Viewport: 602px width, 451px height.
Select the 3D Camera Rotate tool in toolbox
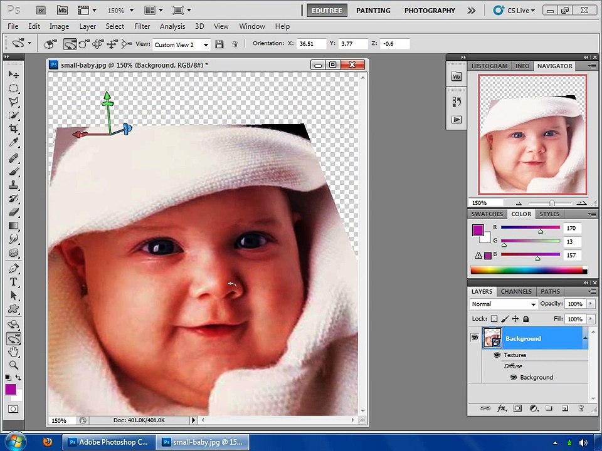tap(13, 338)
